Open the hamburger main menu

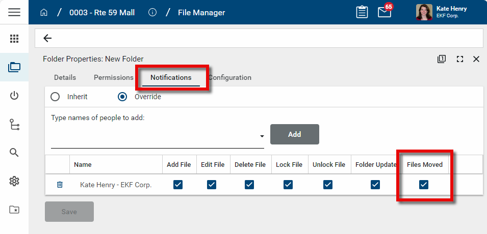click(14, 12)
